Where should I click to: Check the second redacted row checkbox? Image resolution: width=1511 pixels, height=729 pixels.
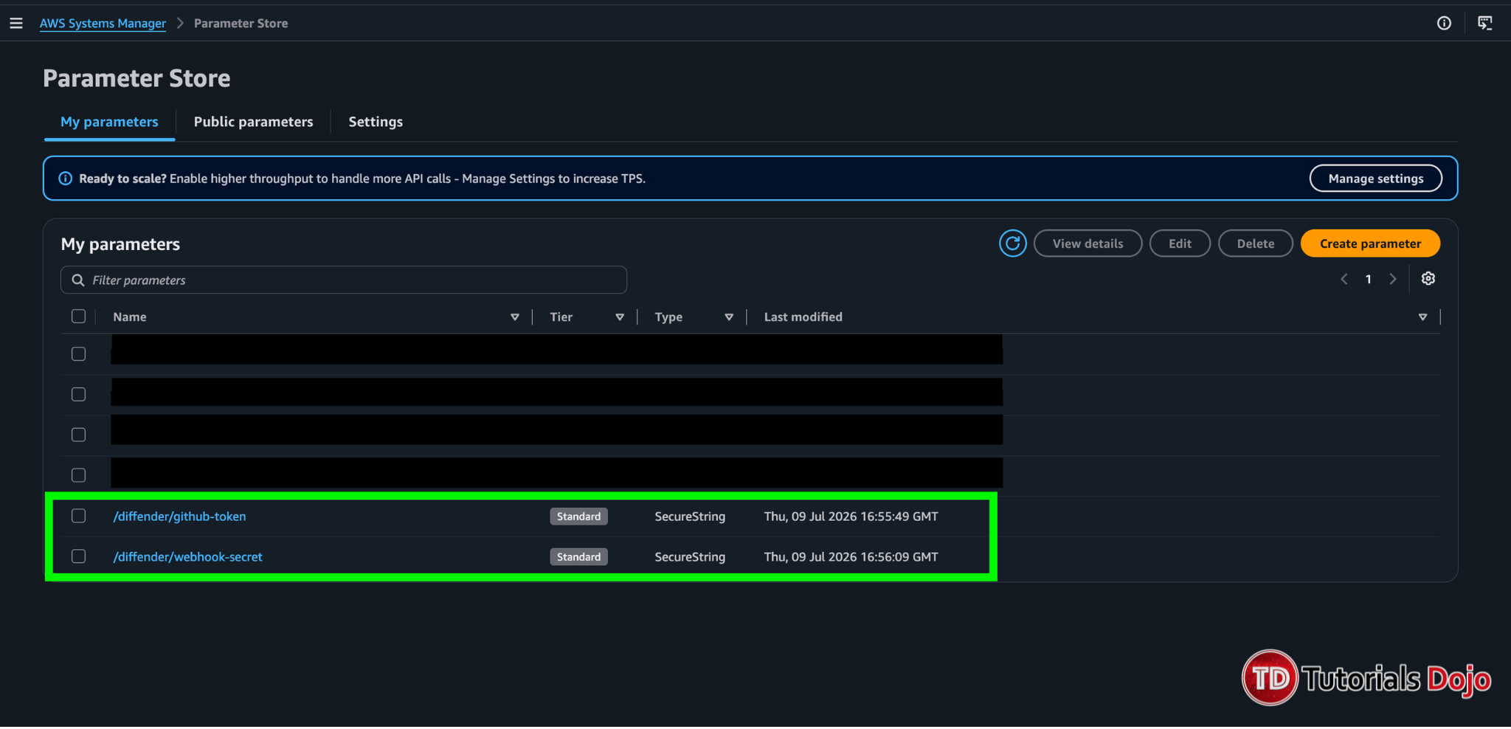pos(78,395)
